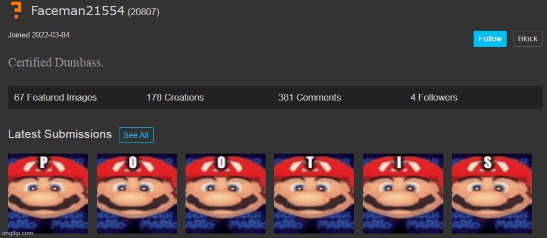
Task: Click the orange question mark user icon
Action: coord(16,9)
